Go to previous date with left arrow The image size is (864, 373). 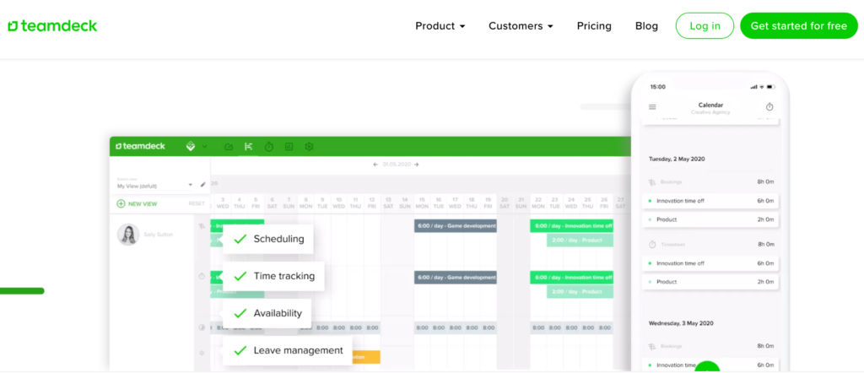point(375,165)
